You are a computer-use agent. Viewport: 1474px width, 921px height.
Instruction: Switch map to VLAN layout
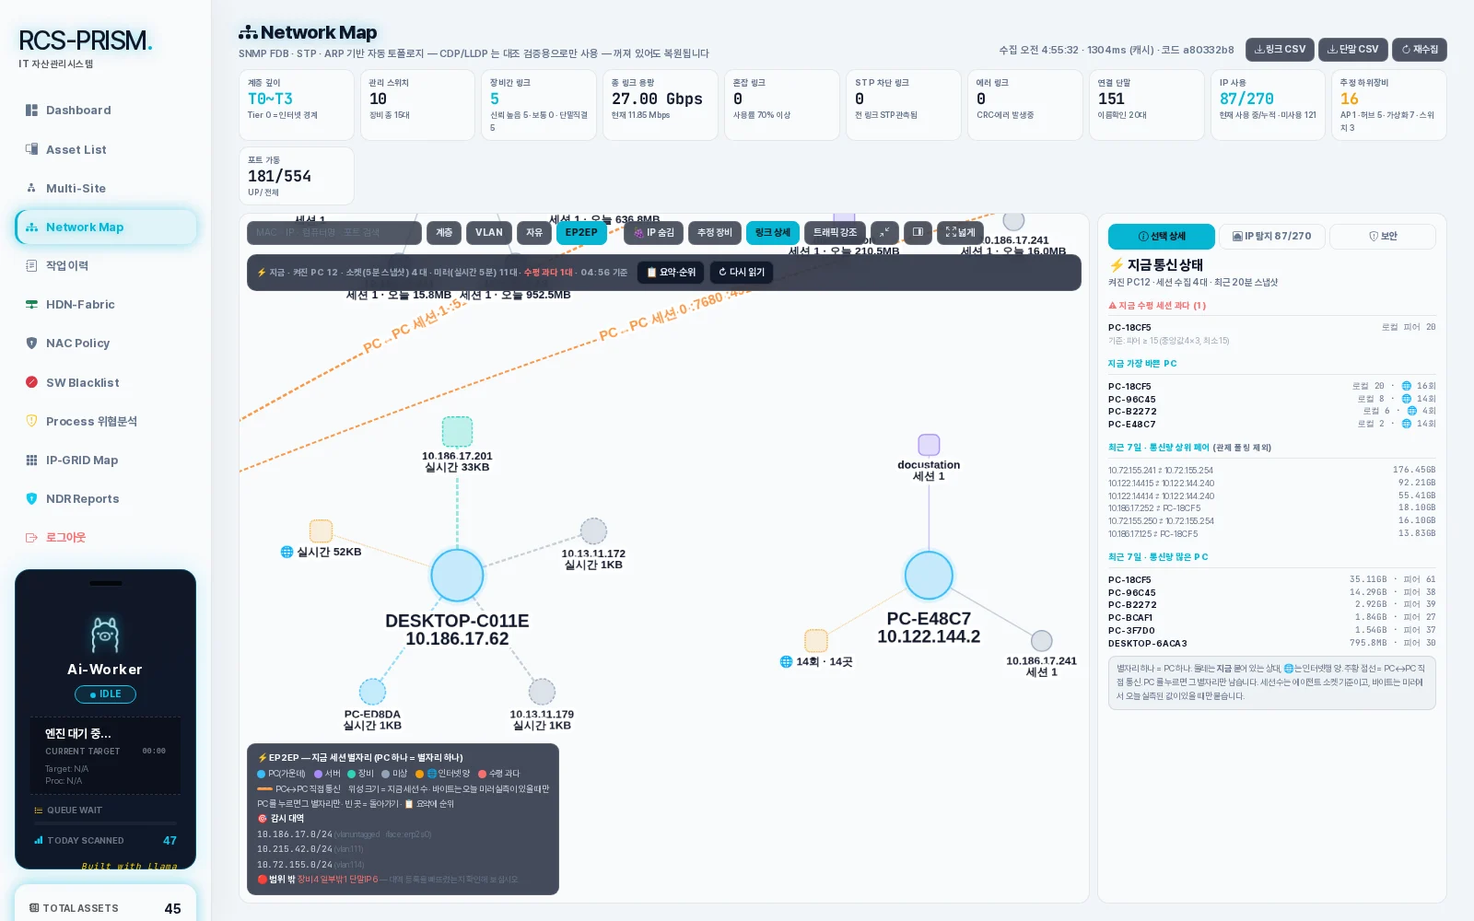[489, 233]
